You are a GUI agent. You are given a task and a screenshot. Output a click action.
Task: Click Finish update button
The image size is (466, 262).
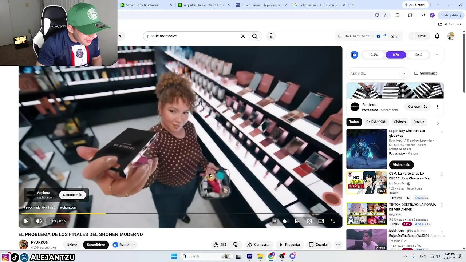click(x=450, y=15)
